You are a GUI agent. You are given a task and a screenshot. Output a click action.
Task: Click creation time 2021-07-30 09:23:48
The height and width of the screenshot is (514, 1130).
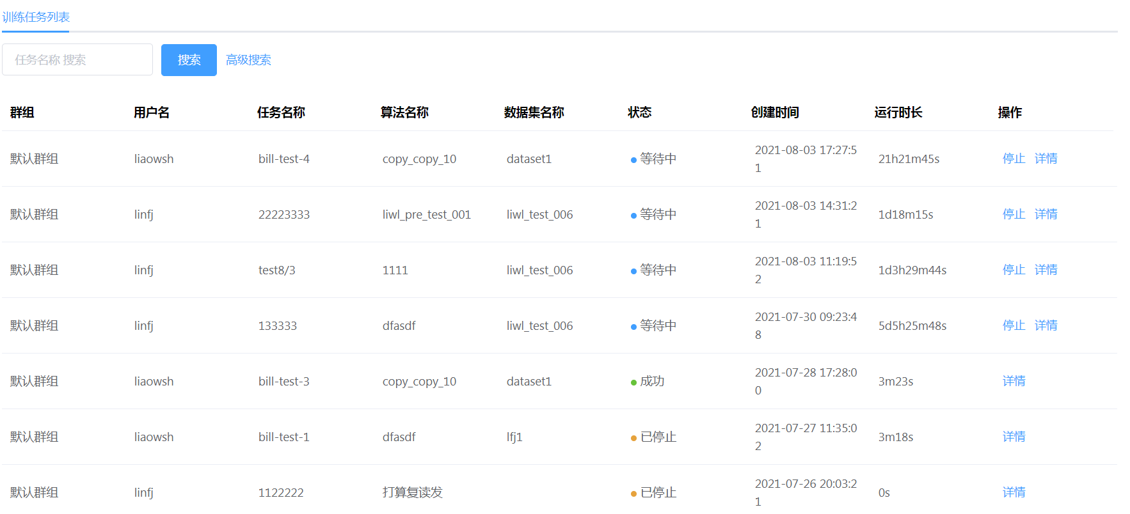pos(806,325)
